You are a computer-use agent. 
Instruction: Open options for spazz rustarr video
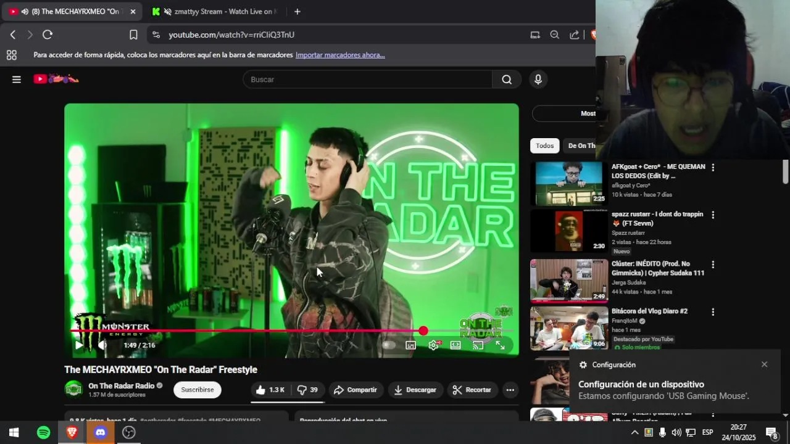pyautogui.click(x=713, y=215)
